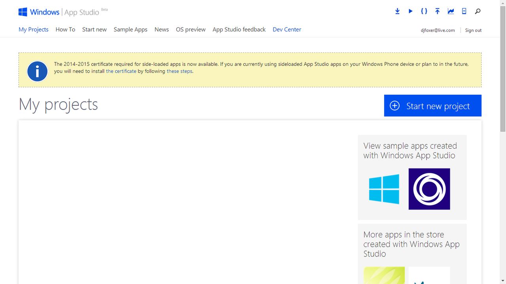Open 'the certificate' link in banner
This screenshot has height=284, width=506.
[x=121, y=71]
